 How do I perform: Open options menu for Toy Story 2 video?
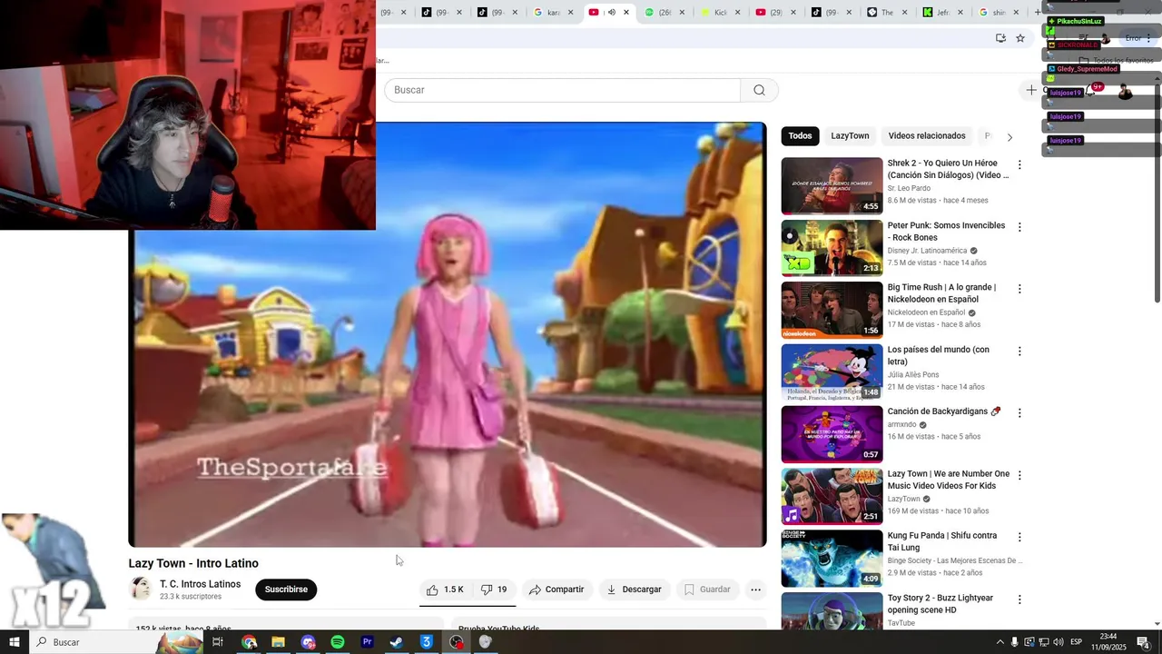pos(1019,599)
